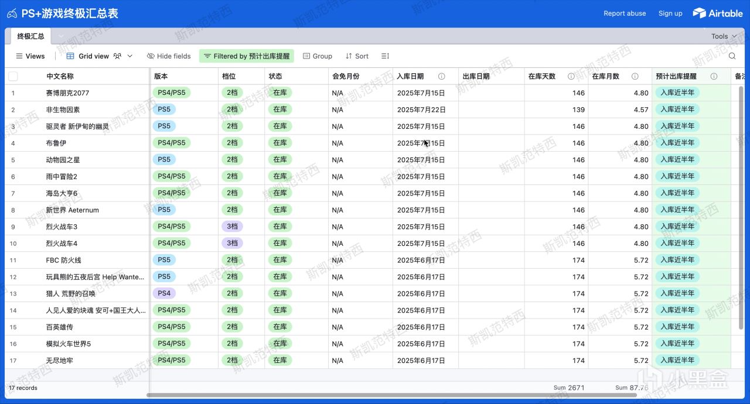This screenshot has height=404, width=750.
Task: Open the Sum 2671 summary dropdown
Action: (568, 388)
